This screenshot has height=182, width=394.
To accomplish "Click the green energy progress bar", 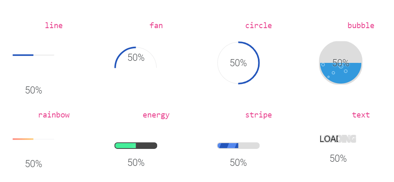I will click(136, 146).
